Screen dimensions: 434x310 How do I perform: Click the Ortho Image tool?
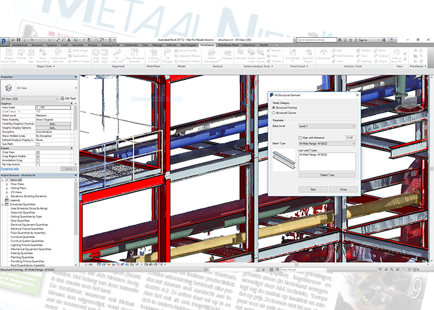pos(77,50)
